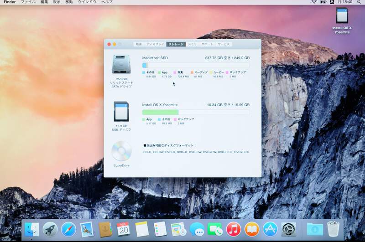Open the 編集 menu
The width and height of the screenshot is (365, 242).
click(x=44, y=2)
